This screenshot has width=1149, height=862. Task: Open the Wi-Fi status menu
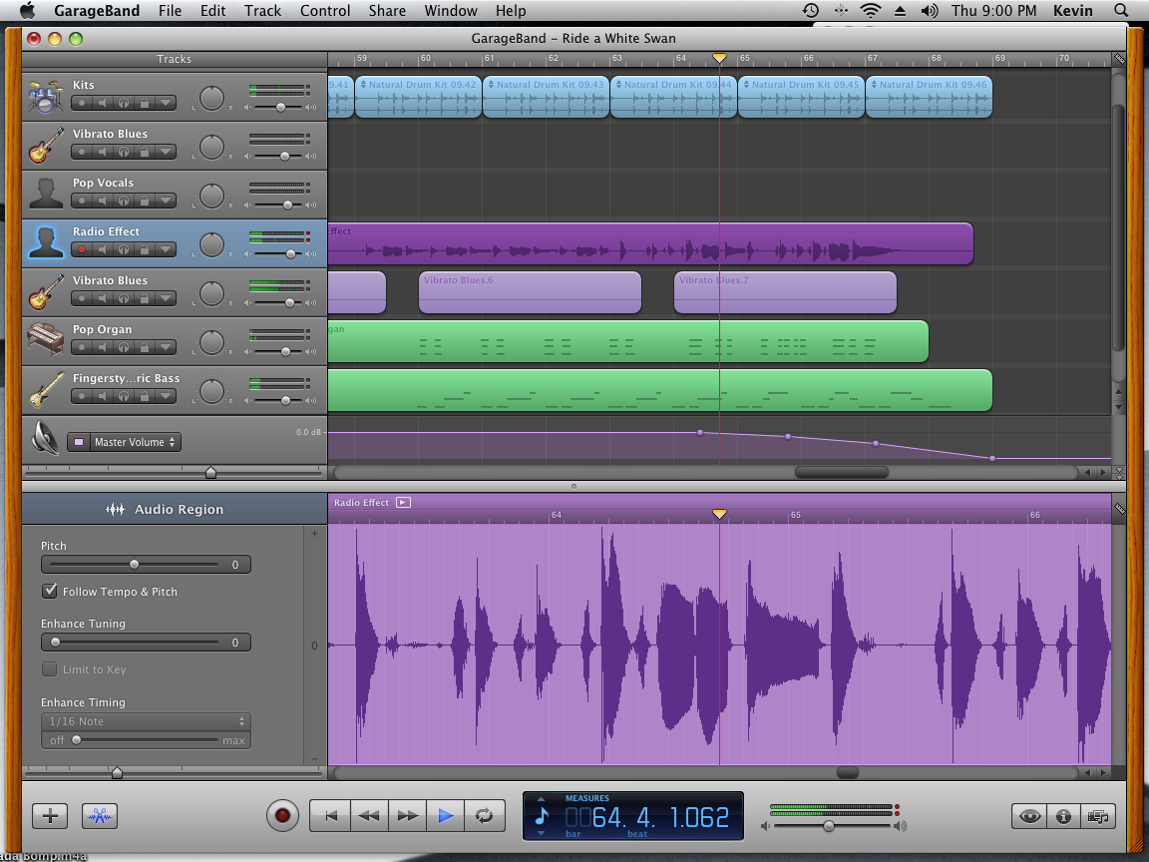pyautogui.click(x=871, y=10)
